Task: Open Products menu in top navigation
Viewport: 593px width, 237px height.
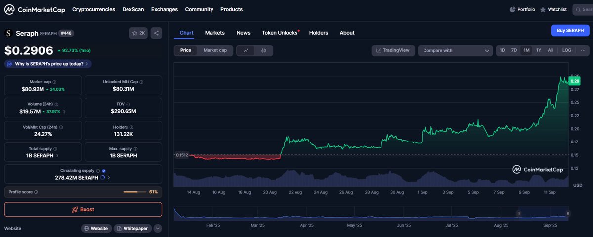Action: click(231, 9)
